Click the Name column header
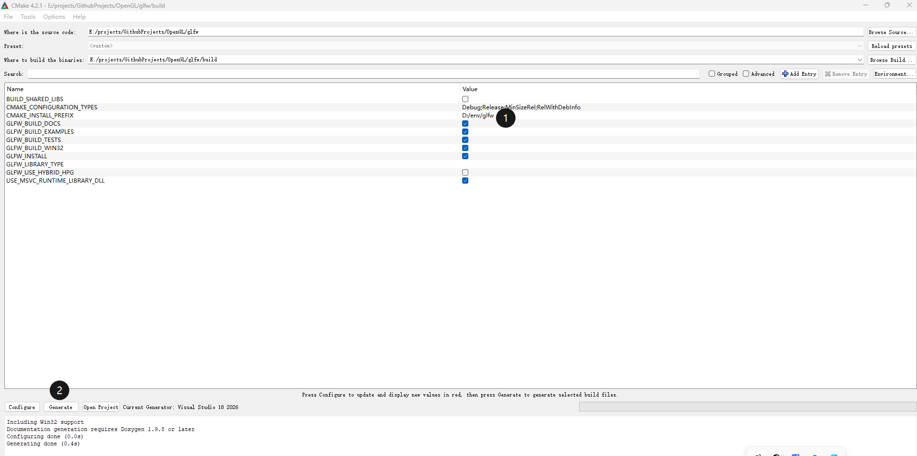 coord(15,89)
